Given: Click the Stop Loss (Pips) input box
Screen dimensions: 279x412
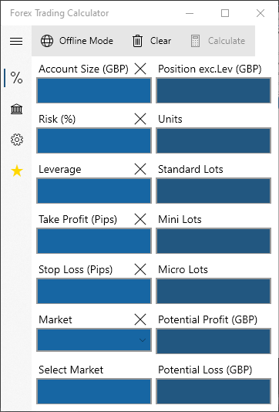Looking at the screenshot, I should pos(94,291).
